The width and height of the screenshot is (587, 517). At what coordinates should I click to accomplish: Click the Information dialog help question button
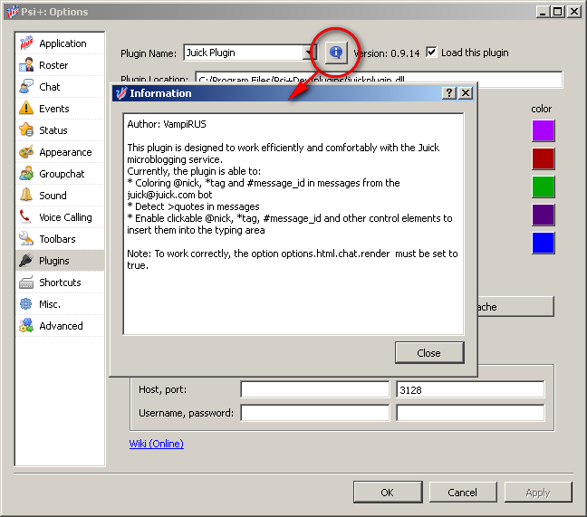click(x=449, y=93)
